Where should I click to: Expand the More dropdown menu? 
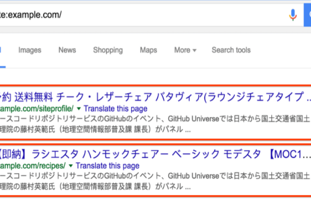tap(185, 50)
